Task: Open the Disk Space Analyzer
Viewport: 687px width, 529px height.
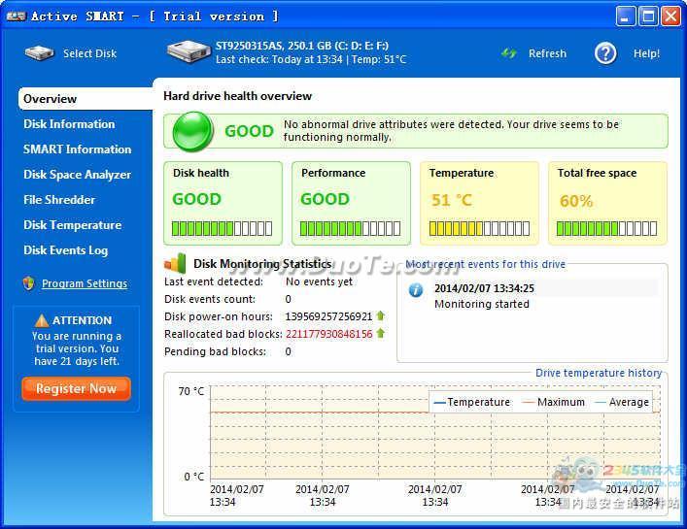Action: (77, 175)
